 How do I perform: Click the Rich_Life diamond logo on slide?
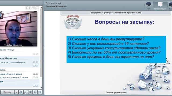[x=73, y=22]
